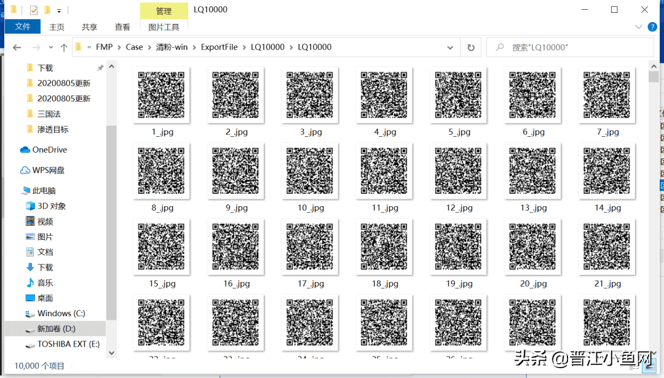Go up one folder level
The height and width of the screenshot is (378, 664).
64,47
